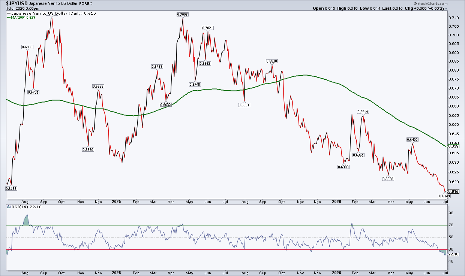Viewport: 465px width, 276px height.
Task: Click the 30 oversold level on RSI axis
Action: click(x=452, y=249)
